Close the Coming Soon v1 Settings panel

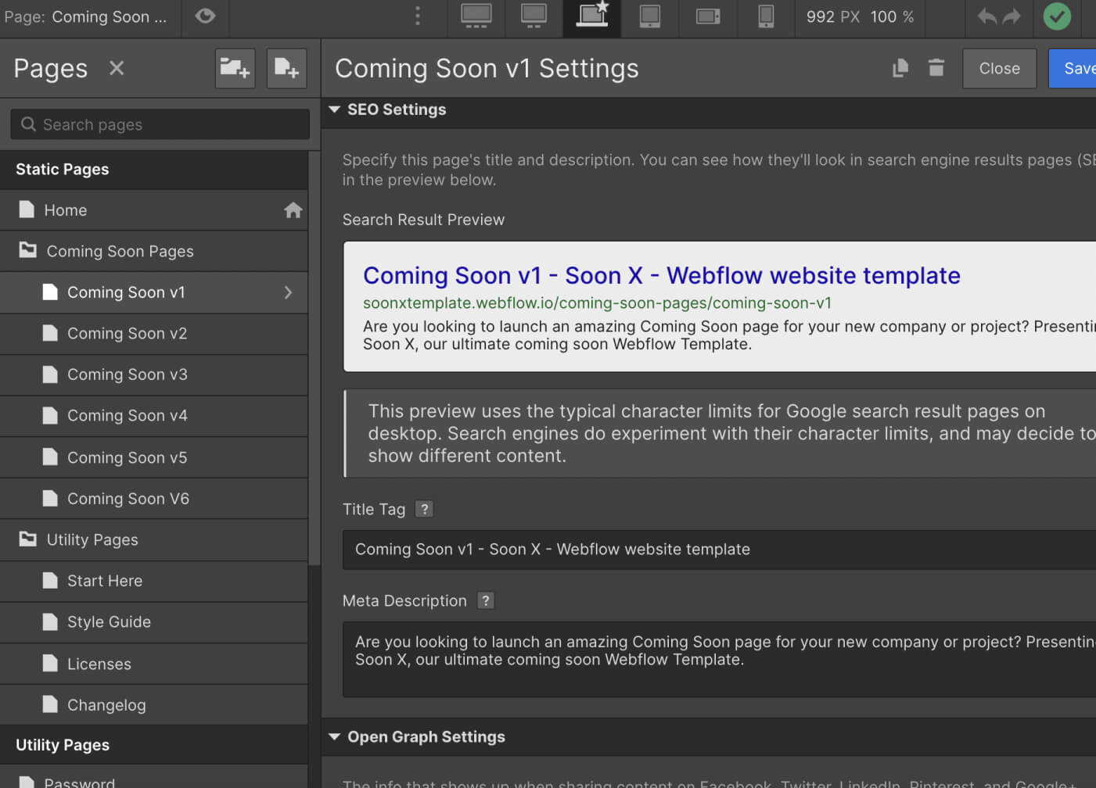click(x=999, y=68)
